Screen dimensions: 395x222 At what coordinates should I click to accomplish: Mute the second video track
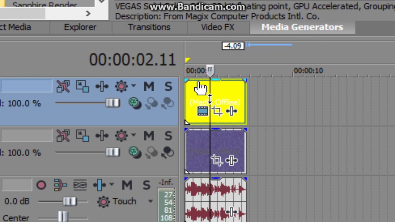[x=149, y=136]
